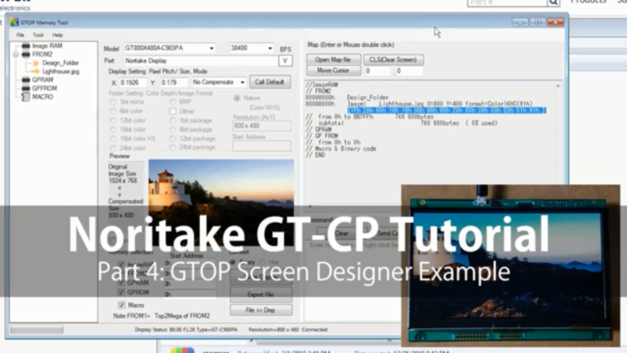Select the 1bit mono radio button

[x=113, y=102]
